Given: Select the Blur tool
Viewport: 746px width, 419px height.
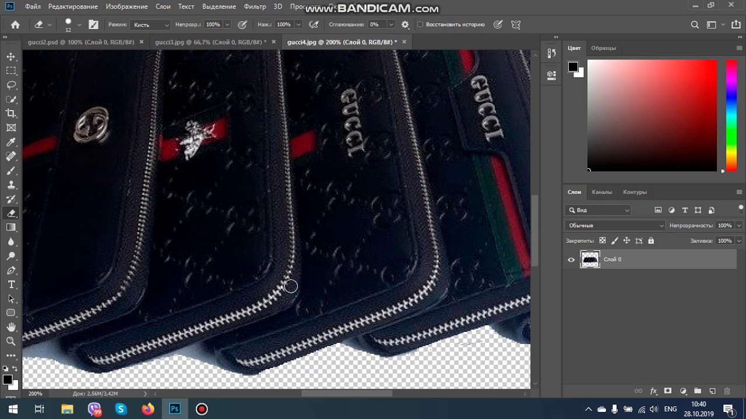Looking at the screenshot, I should point(11,242).
